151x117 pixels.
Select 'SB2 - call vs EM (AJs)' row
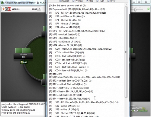coord(64,106)
